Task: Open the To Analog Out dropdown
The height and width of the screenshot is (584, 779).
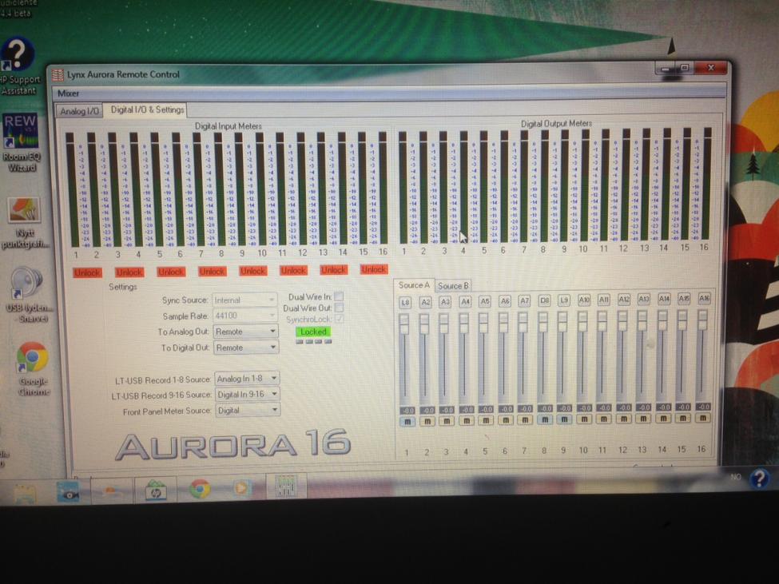Action: (245, 332)
